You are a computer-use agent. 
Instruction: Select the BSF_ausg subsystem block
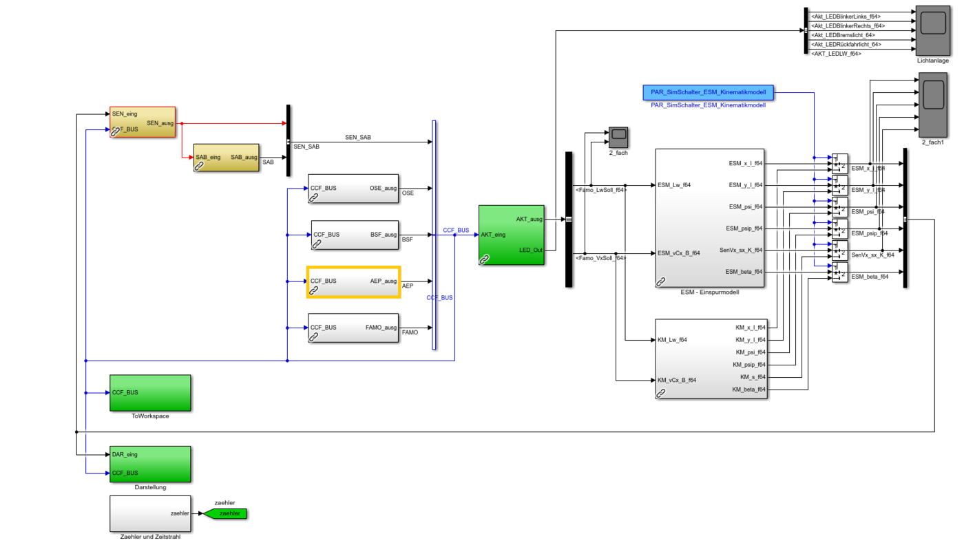pyautogui.click(x=355, y=235)
